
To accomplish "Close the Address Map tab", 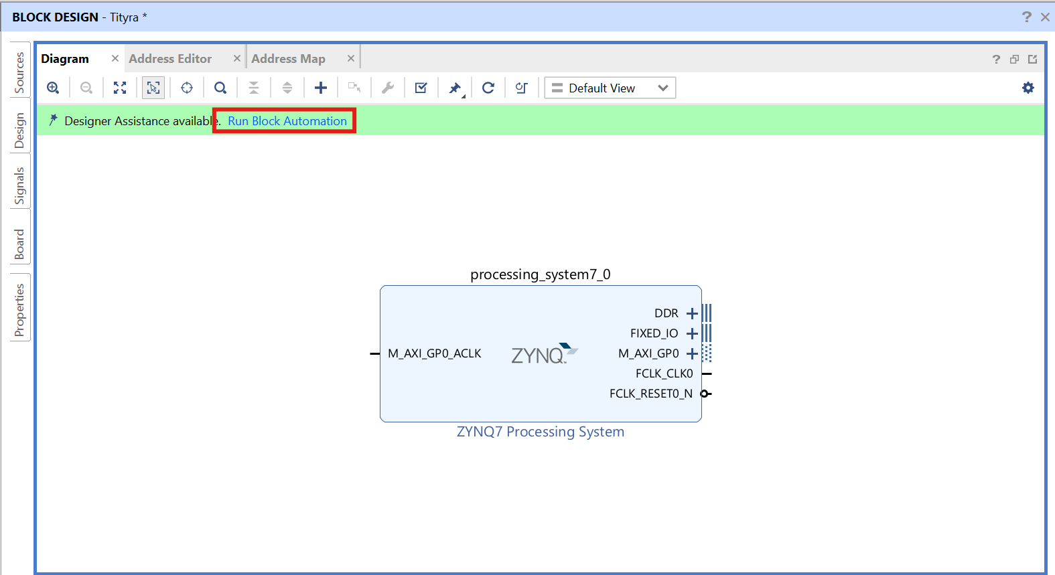I will point(350,59).
